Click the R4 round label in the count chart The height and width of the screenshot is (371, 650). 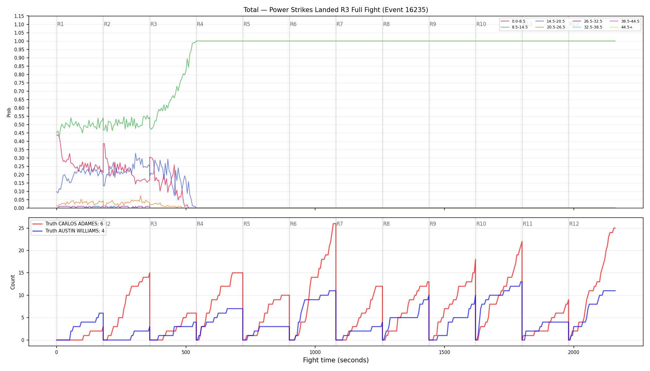(x=200, y=224)
